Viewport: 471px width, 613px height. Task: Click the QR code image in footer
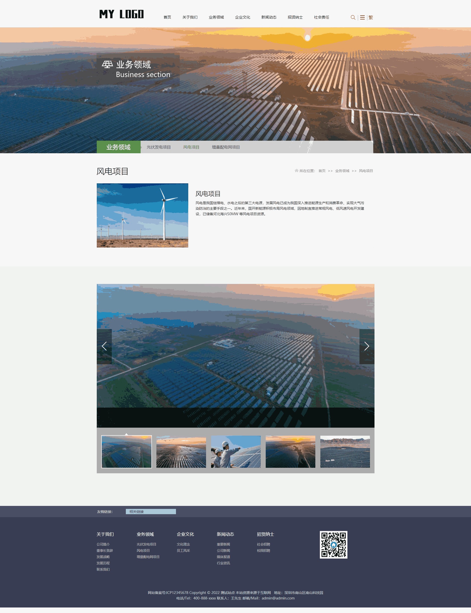pyautogui.click(x=333, y=544)
